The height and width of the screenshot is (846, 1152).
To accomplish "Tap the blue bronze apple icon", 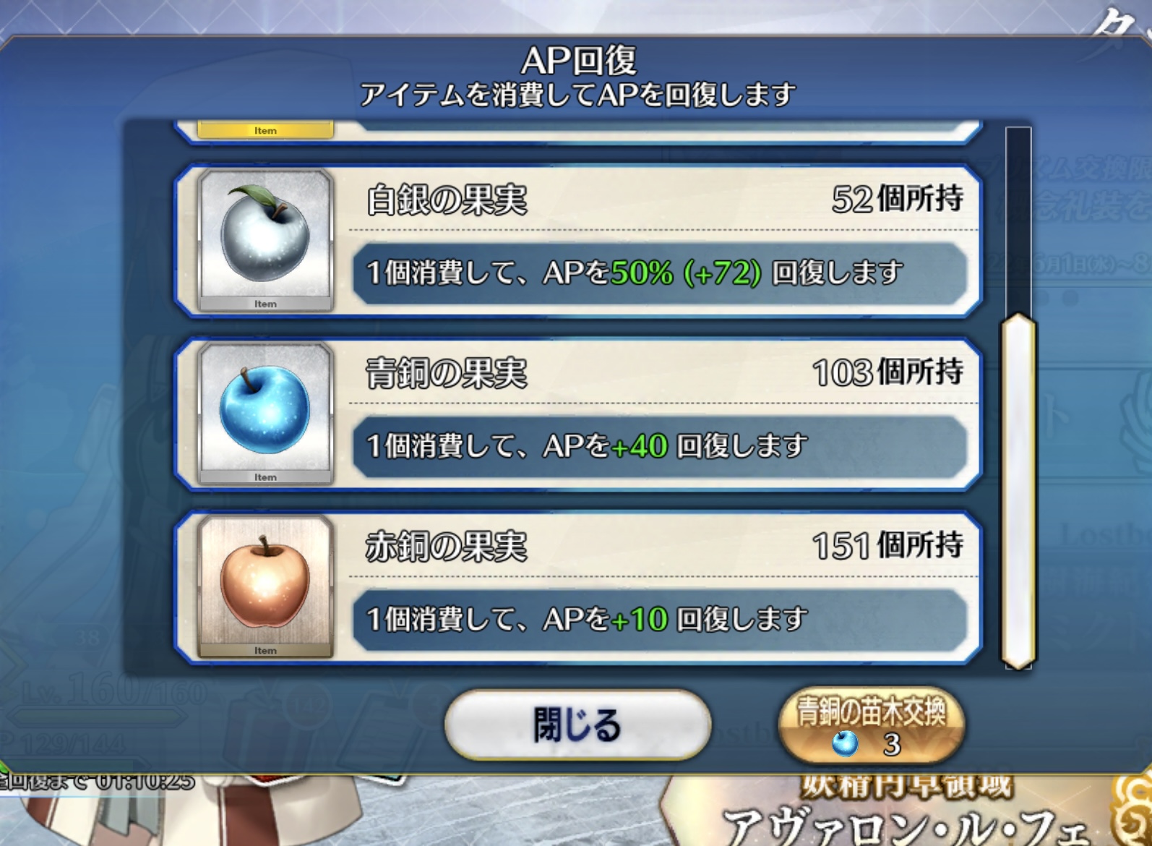I will click(265, 414).
